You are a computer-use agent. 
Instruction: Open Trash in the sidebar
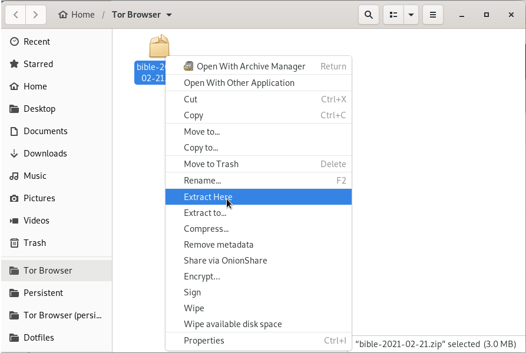(x=34, y=243)
